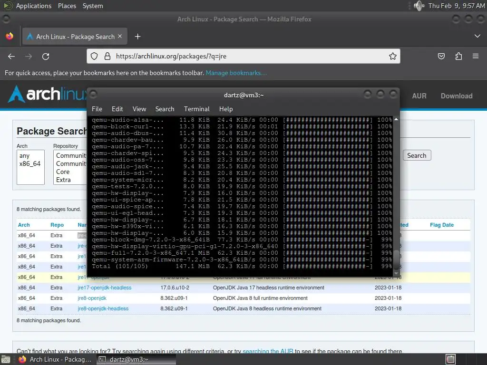The image size is (487, 365).
Task: Click version 8.362.u09-1 of jre8-openjdk-headless
Action: tap(174, 309)
